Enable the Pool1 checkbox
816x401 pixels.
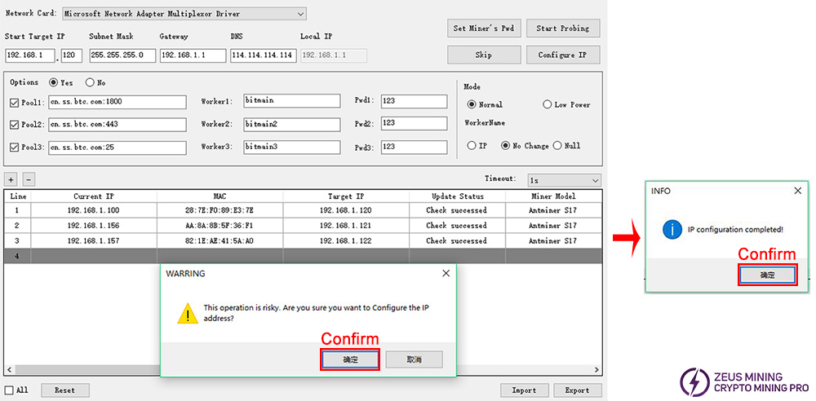coord(15,102)
